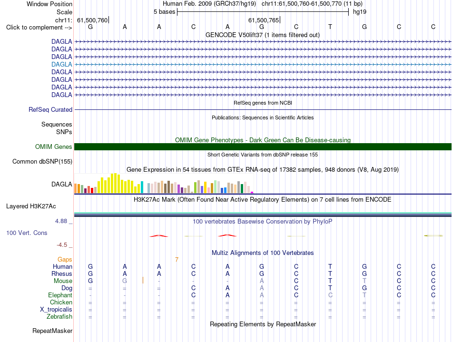This screenshot has height=342, width=452.
Task: Click the PhyloP upper bound value 4.88
Action: coord(61,221)
